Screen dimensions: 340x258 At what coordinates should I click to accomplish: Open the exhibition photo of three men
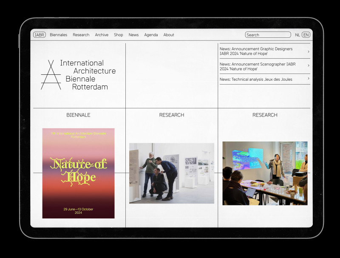172,173
